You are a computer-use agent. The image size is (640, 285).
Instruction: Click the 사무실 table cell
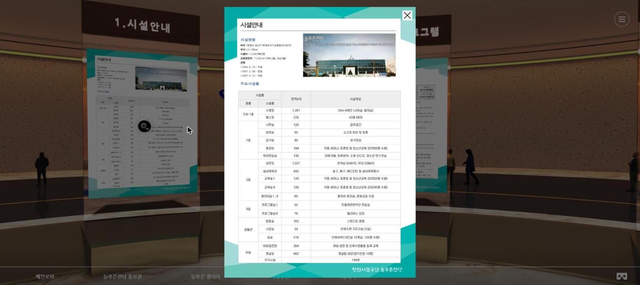click(270, 125)
